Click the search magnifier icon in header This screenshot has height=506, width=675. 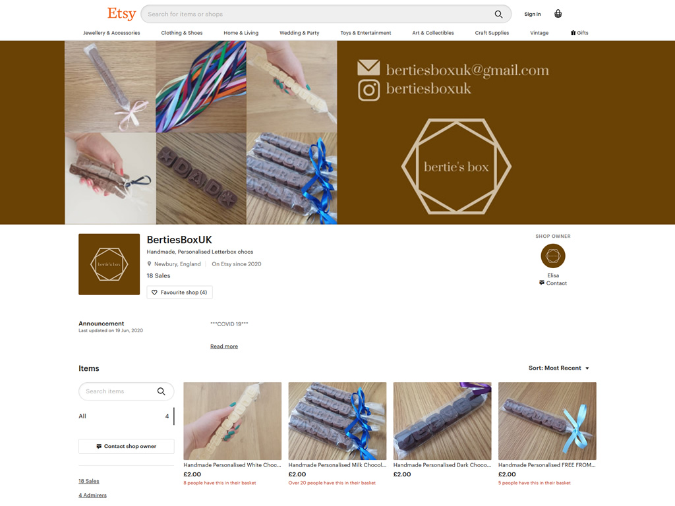(499, 14)
